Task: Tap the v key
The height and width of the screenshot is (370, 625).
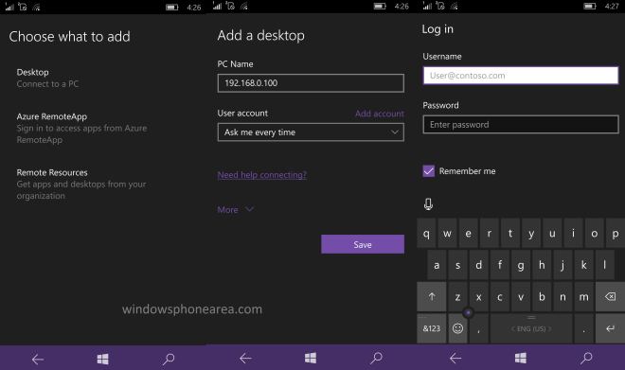Action: [x=521, y=297]
